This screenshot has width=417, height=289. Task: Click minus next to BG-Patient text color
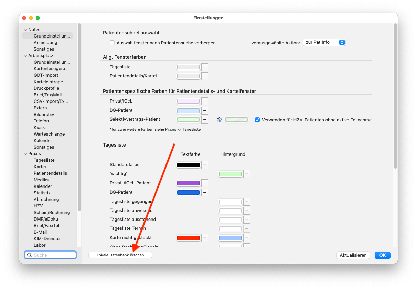[x=205, y=192]
